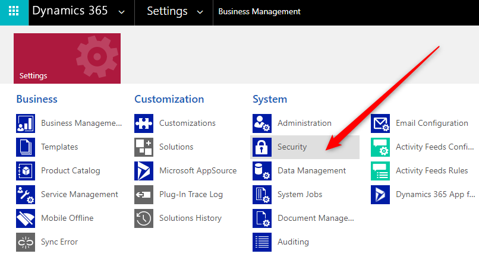
Task: Open the System Jobs link
Action: click(300, 195)
